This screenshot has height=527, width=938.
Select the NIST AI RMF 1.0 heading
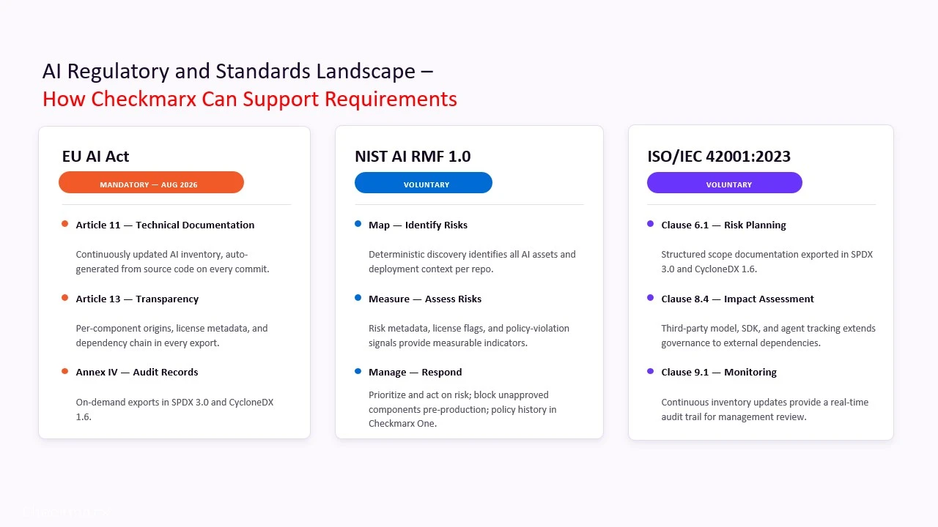[x=413, y=156]
